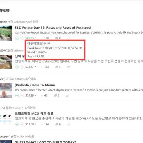The height and width of the screenshot is (143, 143).
Task: Upvote the SBD Potato Day 19 post
Action: (x=17, y=38)
